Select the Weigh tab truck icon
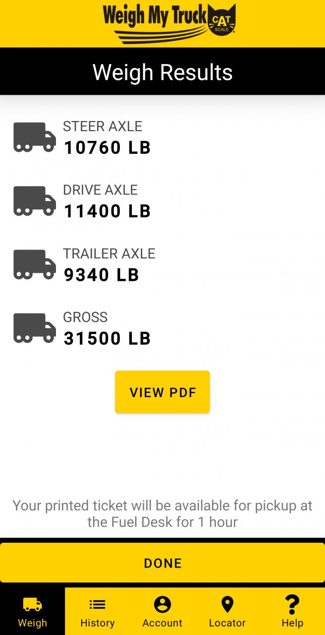Screen dimensions: 325x635 point(33,604)
